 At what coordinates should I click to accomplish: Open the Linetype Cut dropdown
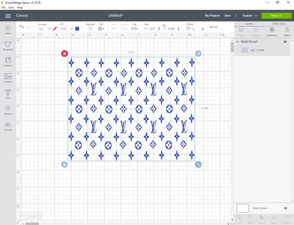click(45, 28)
